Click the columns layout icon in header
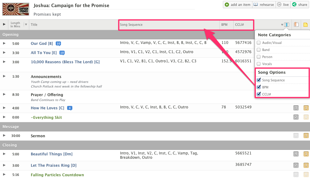The height and width of the screenshot is (179, 310). pos(287,25)
